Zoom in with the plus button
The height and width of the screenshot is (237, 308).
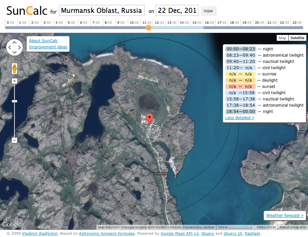tap(14, 81)
